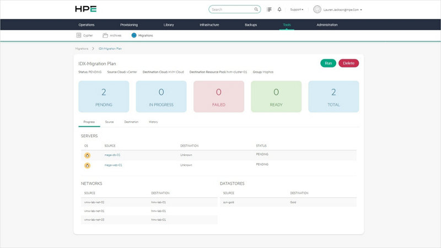
Task: Click the Servers DESTINATION column header
Action: point(189,145)
